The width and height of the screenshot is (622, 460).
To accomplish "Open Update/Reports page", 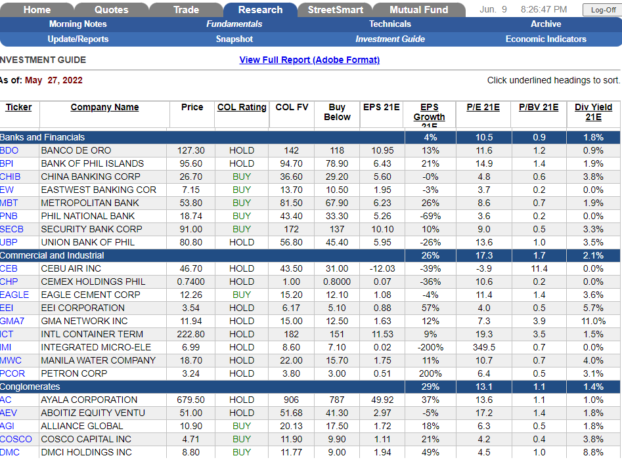I will tap(78, 39).
